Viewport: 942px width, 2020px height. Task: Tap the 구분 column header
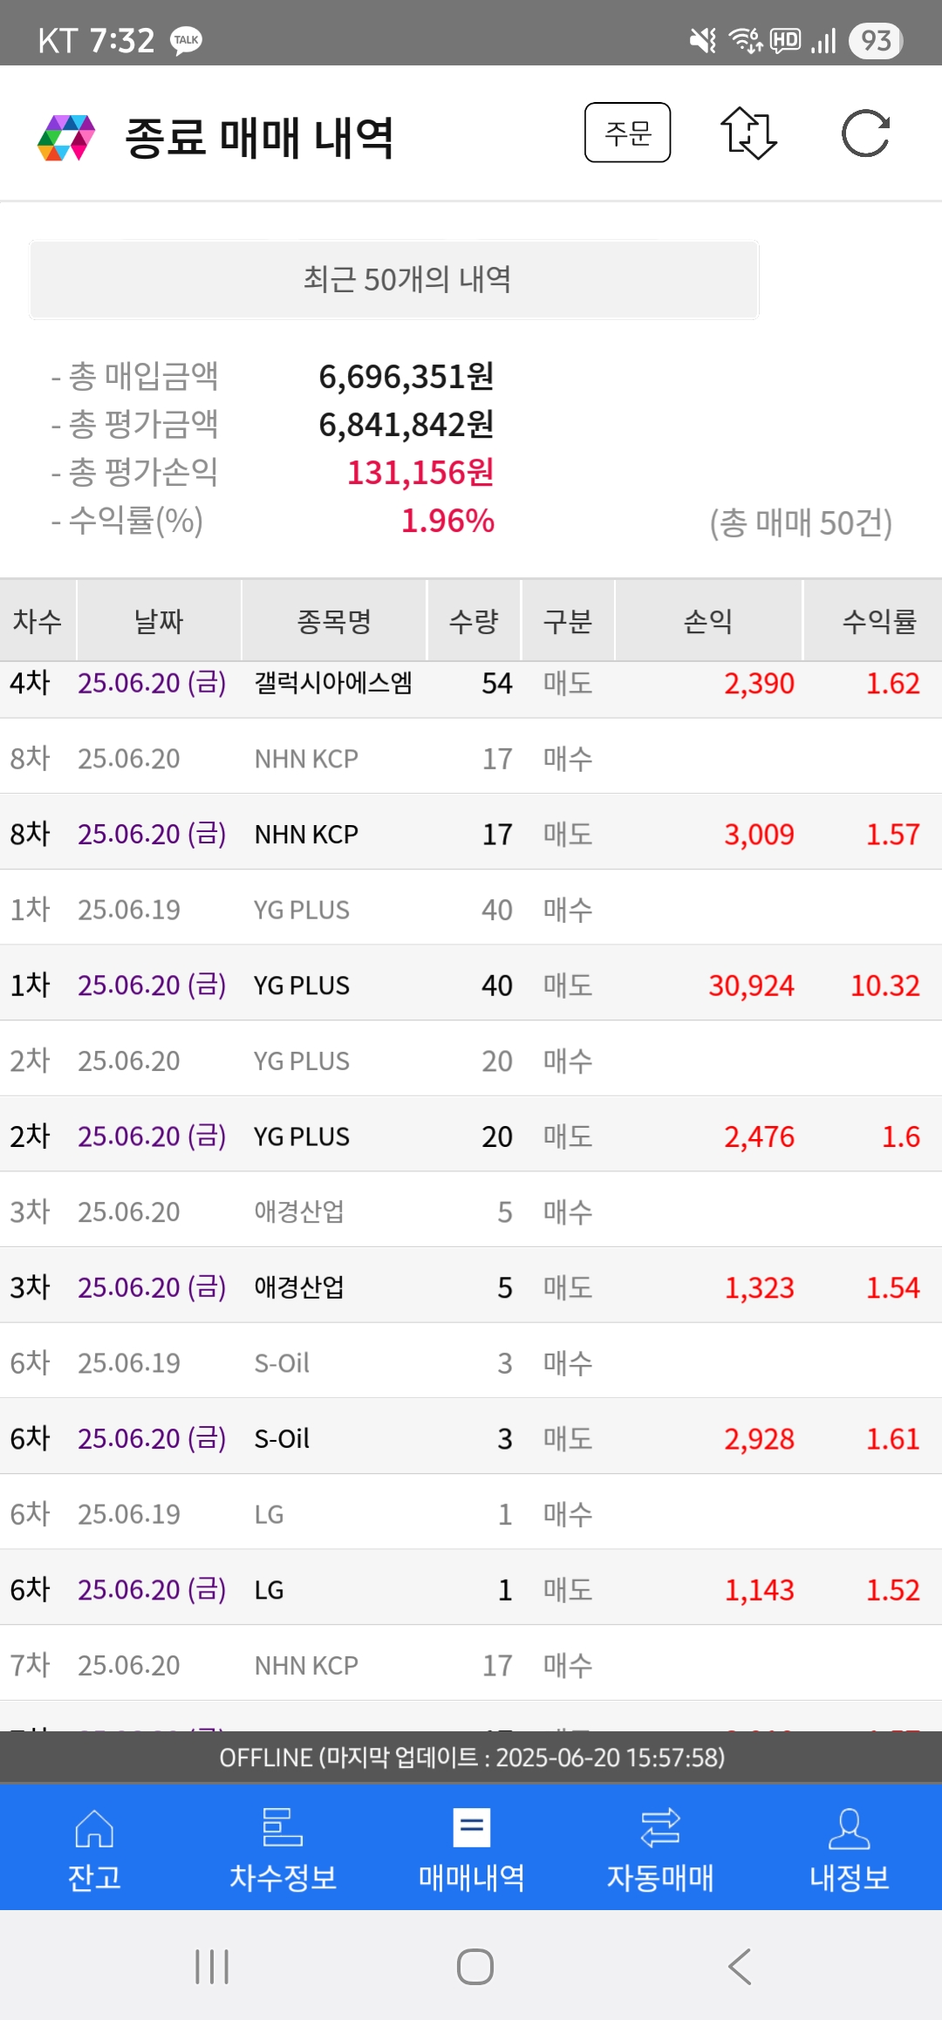tap(568, 621)
